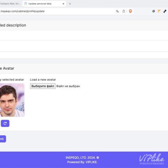Click the Файл не выбран file label
The width and height of the screenshot is (168, 168).
tap(68, 86)
